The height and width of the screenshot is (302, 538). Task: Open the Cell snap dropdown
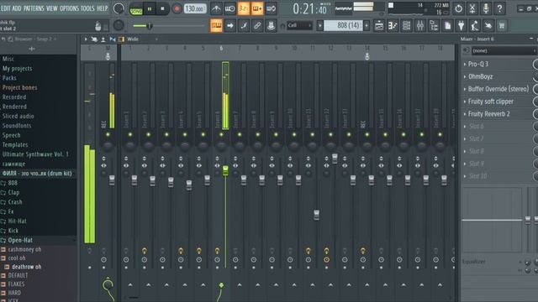pyautogui.click(x=299, y=25)
